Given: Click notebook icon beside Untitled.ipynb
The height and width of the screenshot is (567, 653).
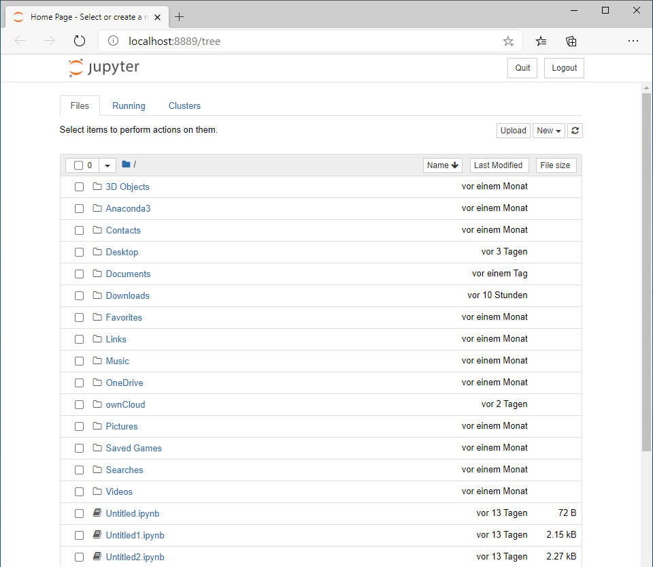Looking at the screenshot, I should pos(97,513).
